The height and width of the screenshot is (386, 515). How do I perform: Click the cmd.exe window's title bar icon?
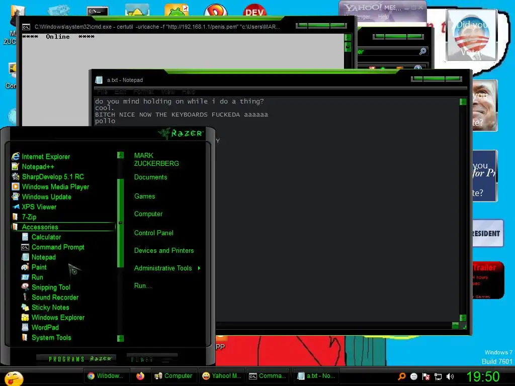point(26,27)
